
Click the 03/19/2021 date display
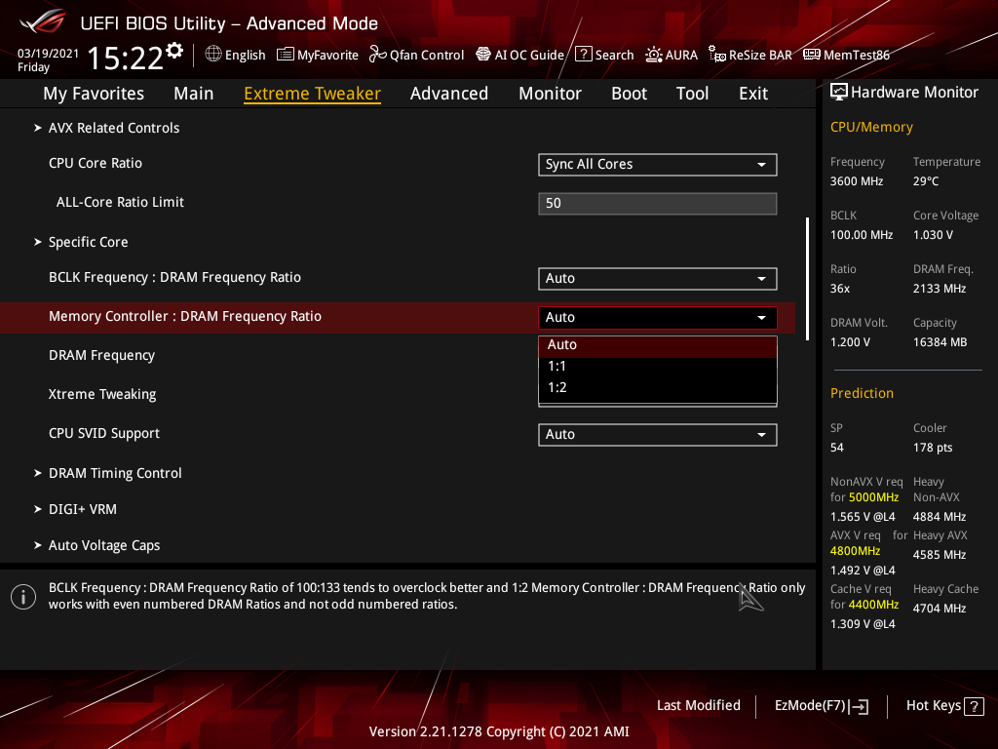[48, 54]
